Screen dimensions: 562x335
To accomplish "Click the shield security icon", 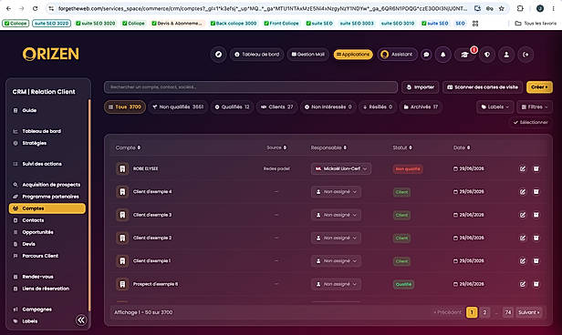I will point(487,55).
